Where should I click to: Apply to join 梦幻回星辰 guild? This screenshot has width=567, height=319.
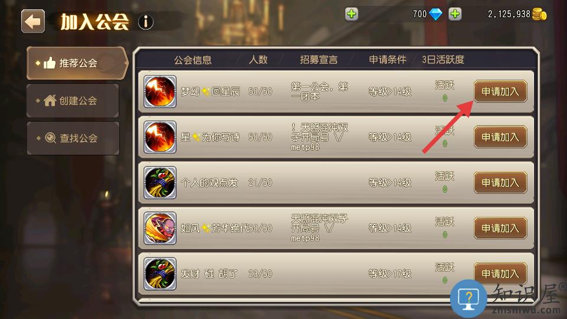click(500, 92)
